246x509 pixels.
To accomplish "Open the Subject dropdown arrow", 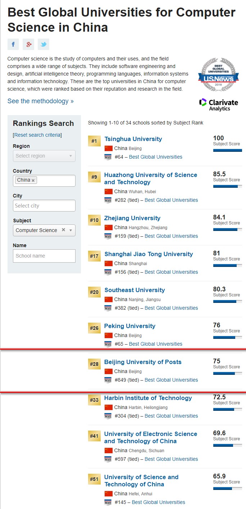I will click(70, 230).
